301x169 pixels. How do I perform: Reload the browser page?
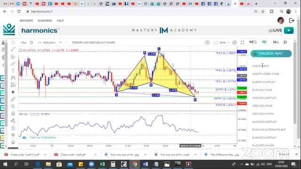19,11
